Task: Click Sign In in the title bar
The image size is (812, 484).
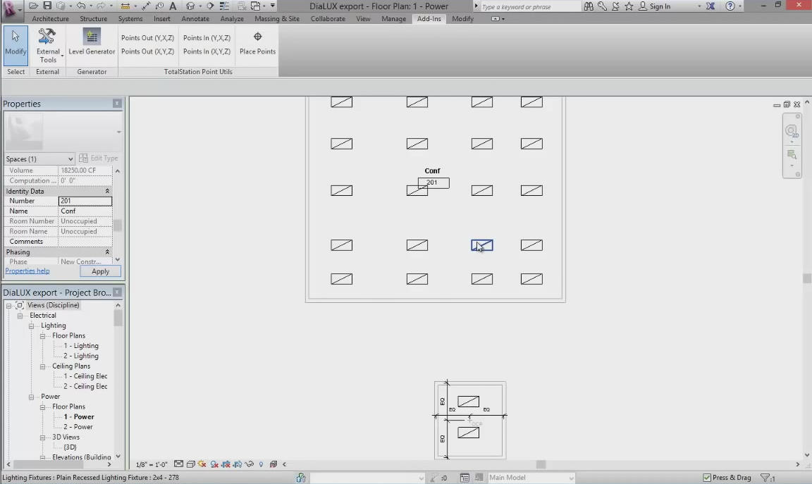Action: (660, 6)
